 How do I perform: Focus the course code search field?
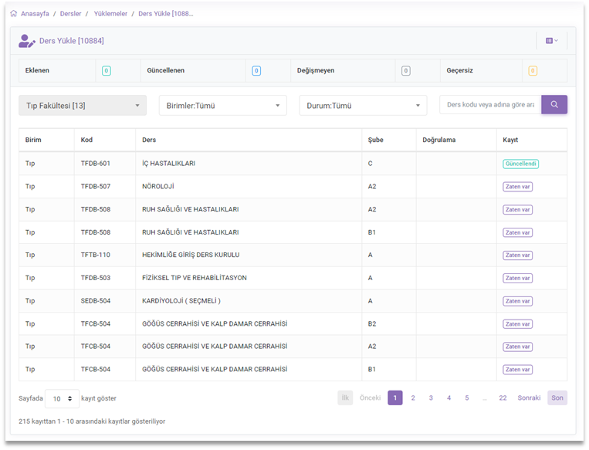point(489,105)
